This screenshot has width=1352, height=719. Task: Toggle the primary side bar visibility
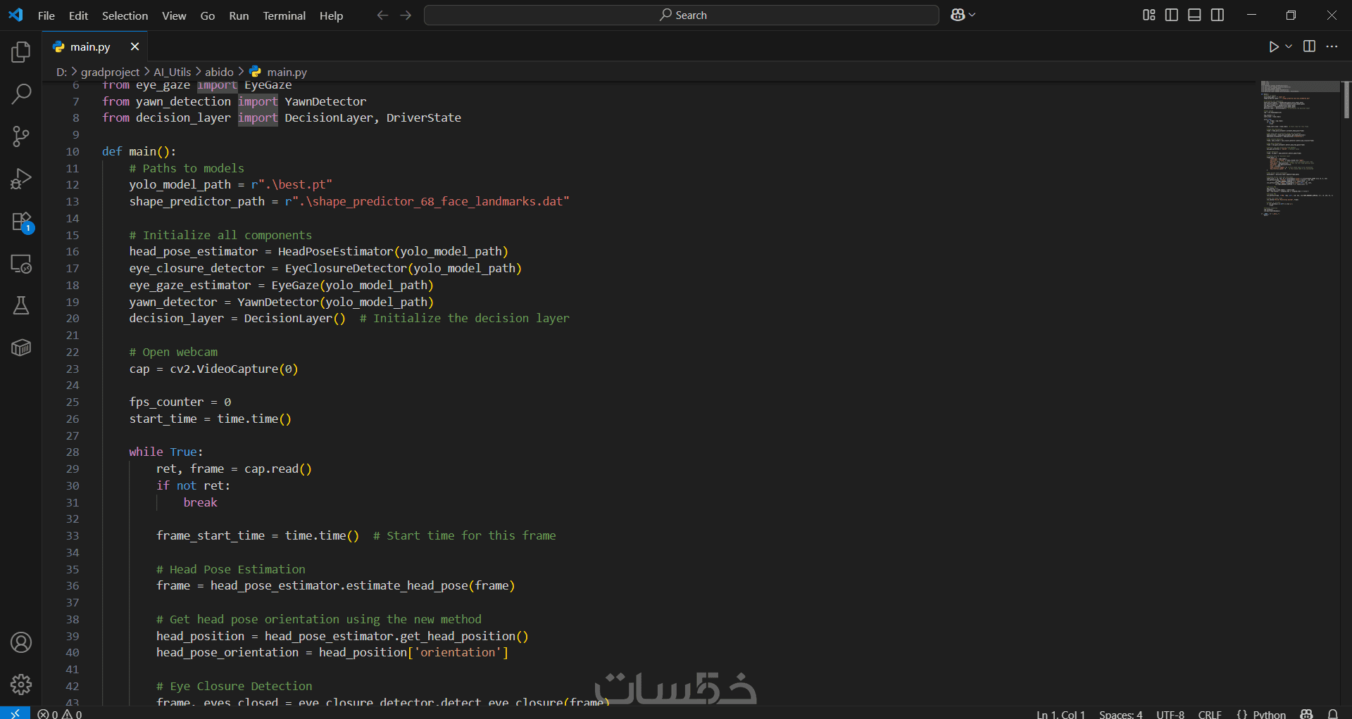coord(1172,15)
